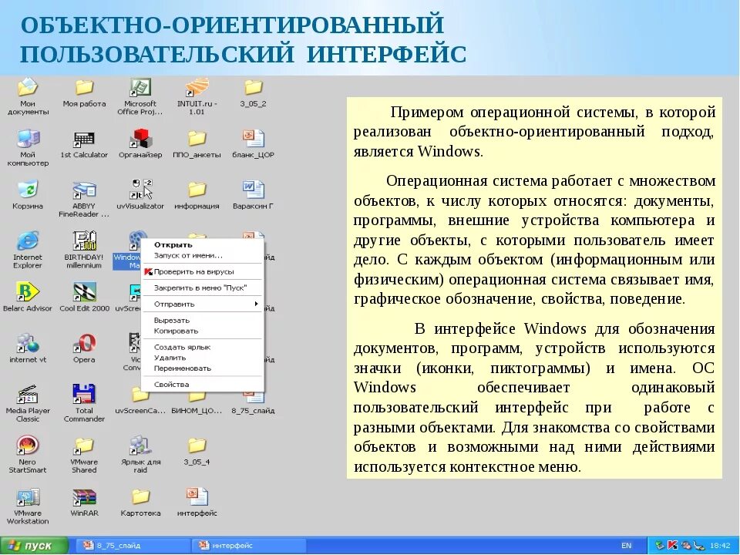Select Переименовать menu entry
The height and width of the screenshot is (555, 740).
point(202,368)
